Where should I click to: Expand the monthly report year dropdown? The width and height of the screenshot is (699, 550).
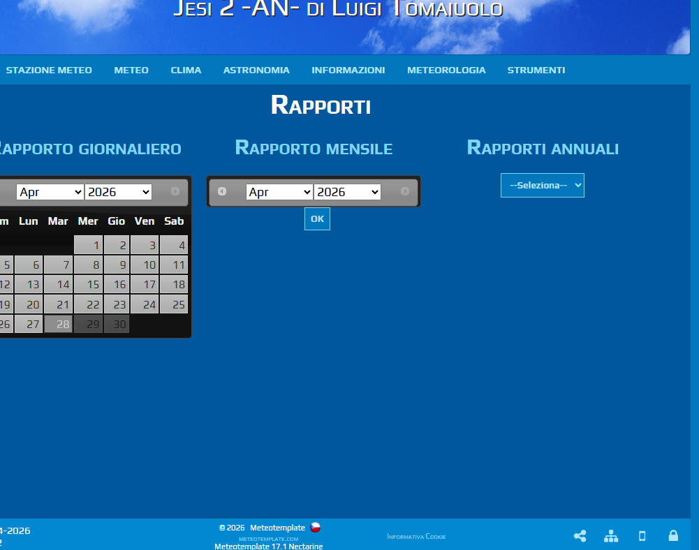click(x=347, y=192)
